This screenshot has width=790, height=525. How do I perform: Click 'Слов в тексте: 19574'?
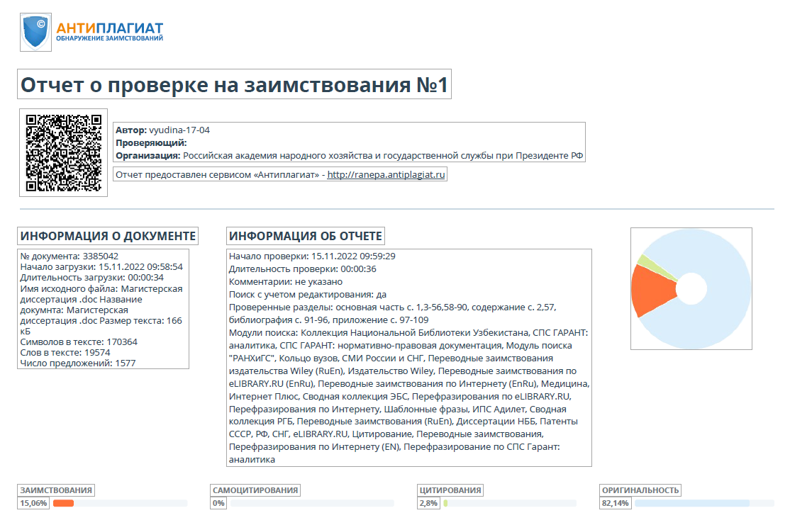tap(65, 352)
